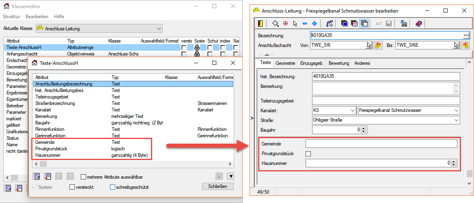Check the schreibgeschützt option
474x203 pixels.
coord(113,187)
